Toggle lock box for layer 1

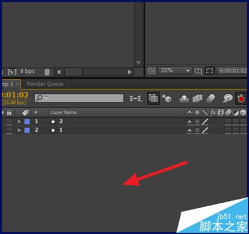click(x=9, y=122)
